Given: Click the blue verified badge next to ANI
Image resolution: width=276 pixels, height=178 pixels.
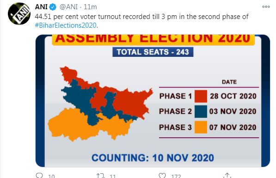Looking at the screenshot, I should pos(53,7).
